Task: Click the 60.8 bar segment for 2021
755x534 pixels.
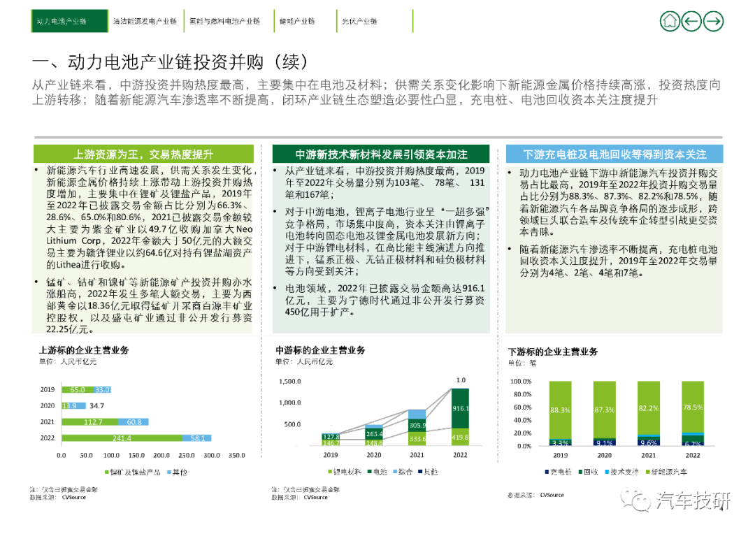Action: [134, 421]
